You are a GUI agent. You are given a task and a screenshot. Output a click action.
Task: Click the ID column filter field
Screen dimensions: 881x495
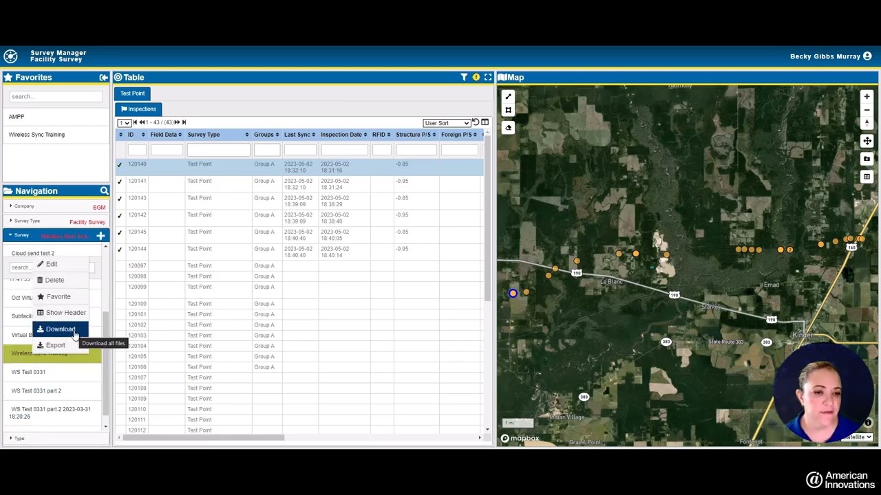click(x=137, y=150)
